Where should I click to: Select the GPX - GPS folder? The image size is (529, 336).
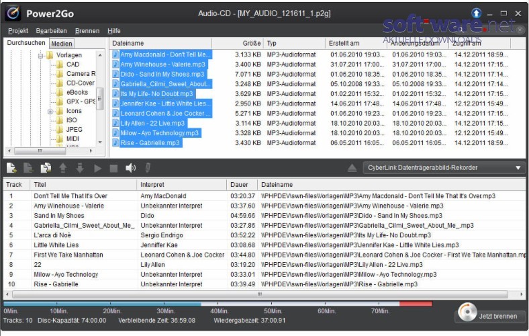[x=81, y=101]
